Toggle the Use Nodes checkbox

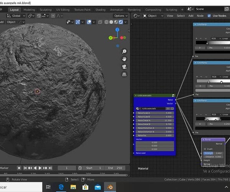tap(209, 16)
